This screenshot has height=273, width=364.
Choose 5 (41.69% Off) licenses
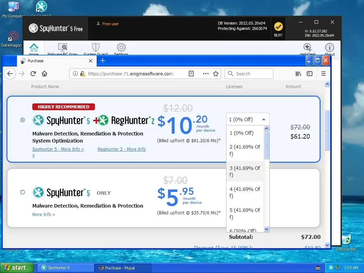[245, 213]
